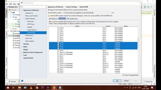Click OK to confirm settings
161x90 pixels.
(x=117, y=81)
